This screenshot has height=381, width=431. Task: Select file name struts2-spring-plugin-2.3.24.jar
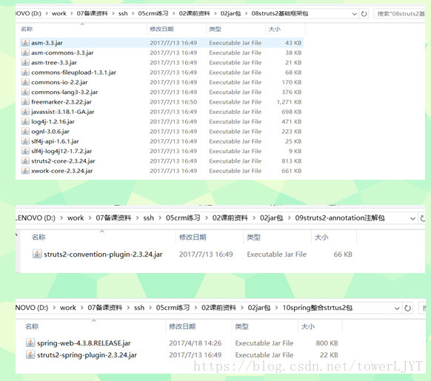87,355
